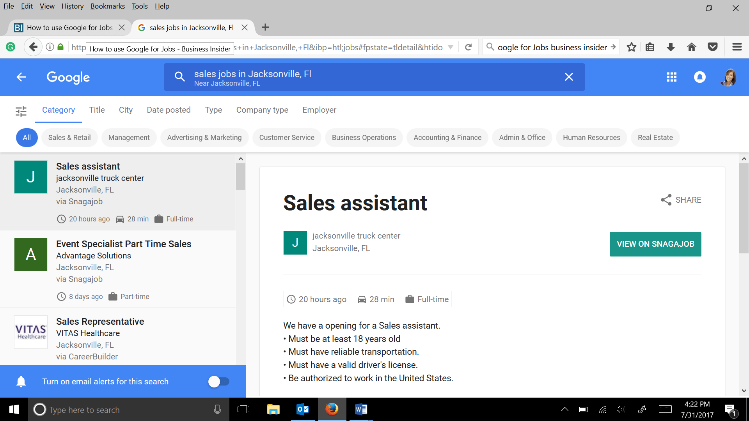Reload the page with refresh icon
Viewport: 749px width, 421px height.
click(469, 47)
